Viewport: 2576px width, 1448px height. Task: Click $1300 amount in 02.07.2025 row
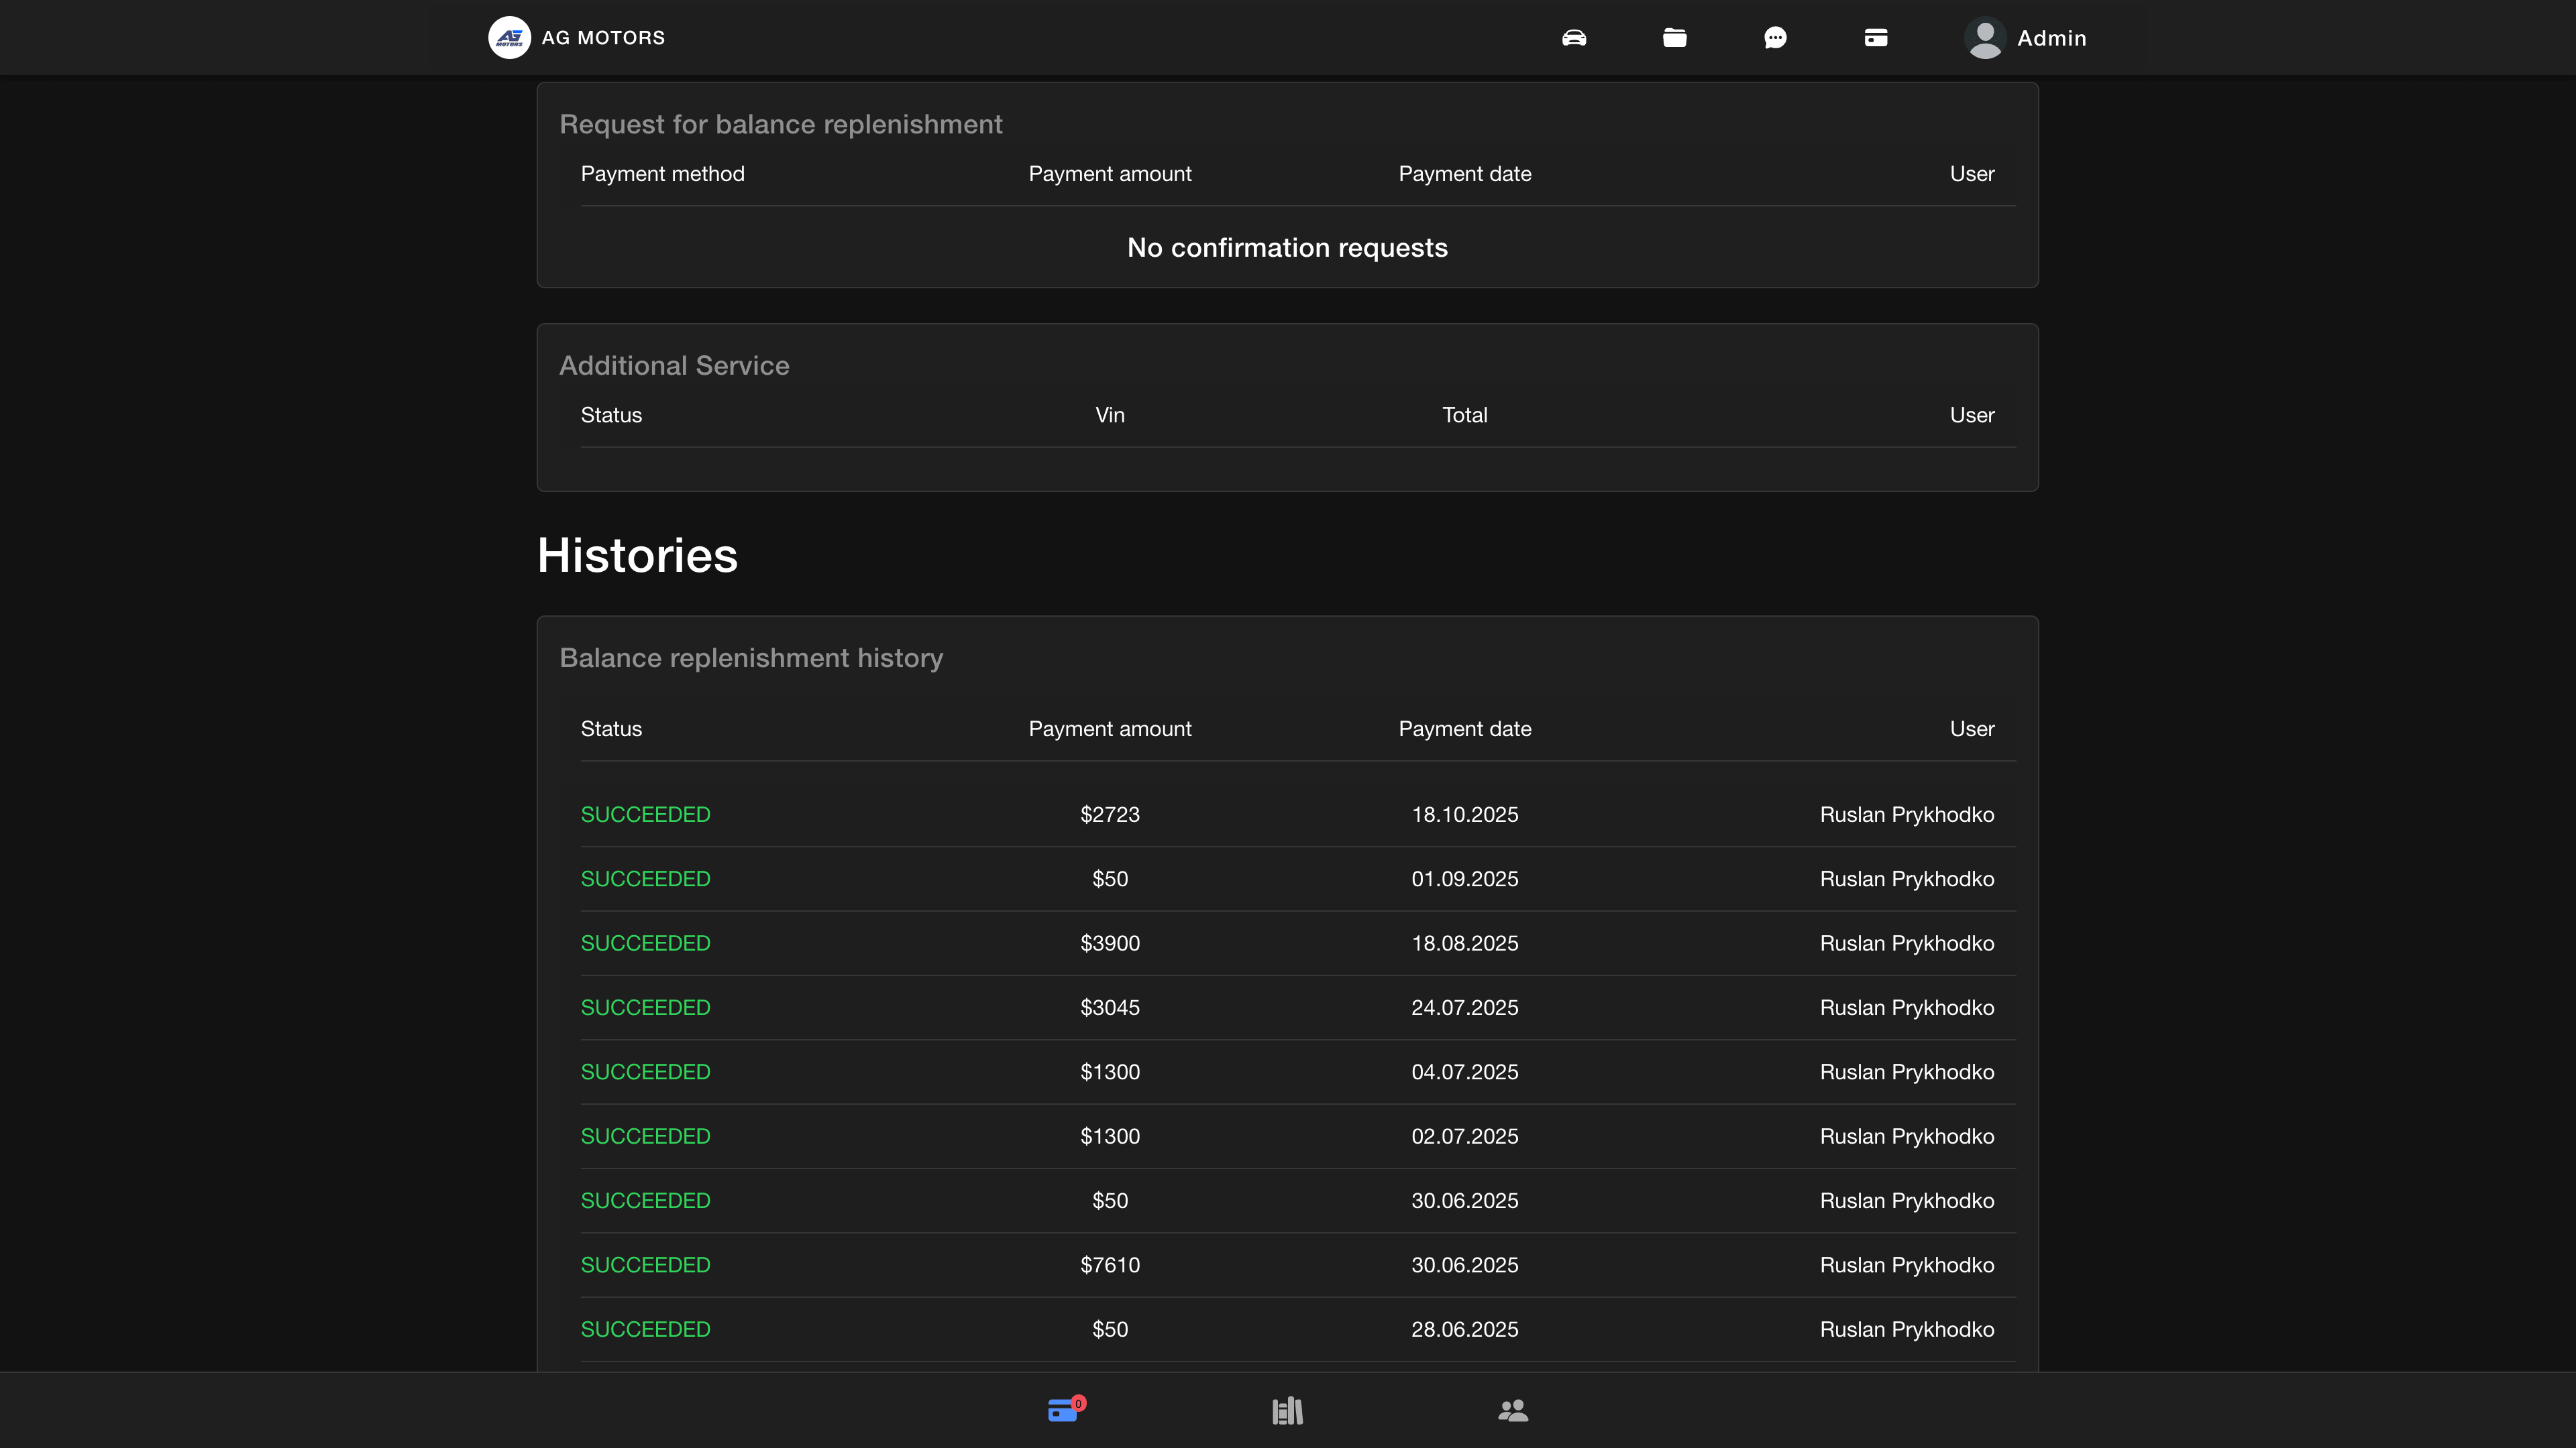(x=1110, y=1136)
